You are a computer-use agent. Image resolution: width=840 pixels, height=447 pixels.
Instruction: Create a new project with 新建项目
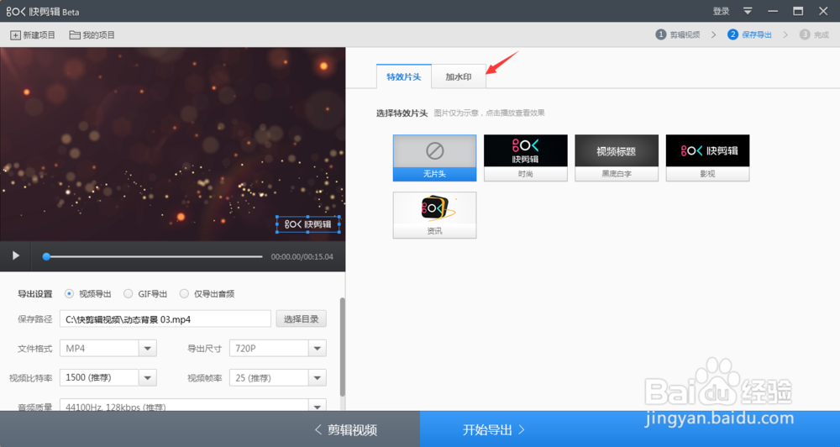tap(33, 34)
